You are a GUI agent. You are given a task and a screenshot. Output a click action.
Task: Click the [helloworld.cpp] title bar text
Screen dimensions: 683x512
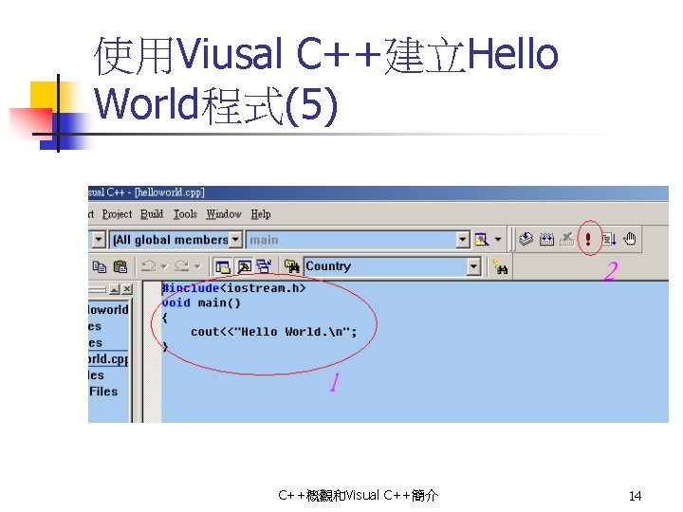point(169,192)
